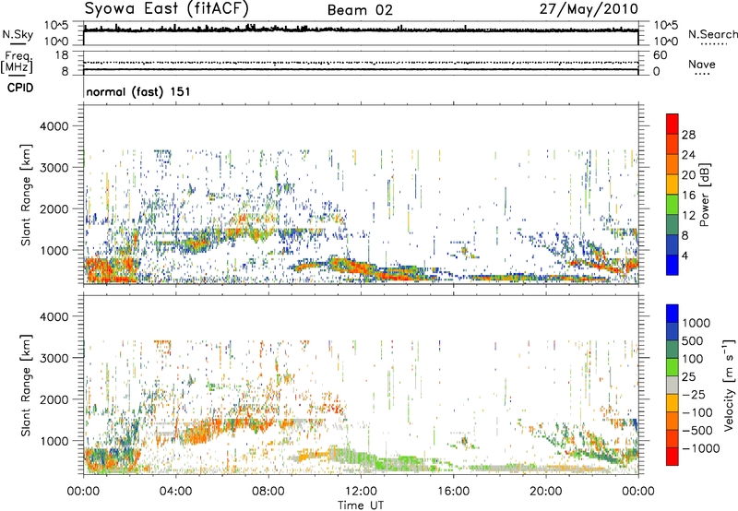The image size is (738, 511).
Task: Click the gray segment of the velocity color bar
Action: click(x=673, y=385)
